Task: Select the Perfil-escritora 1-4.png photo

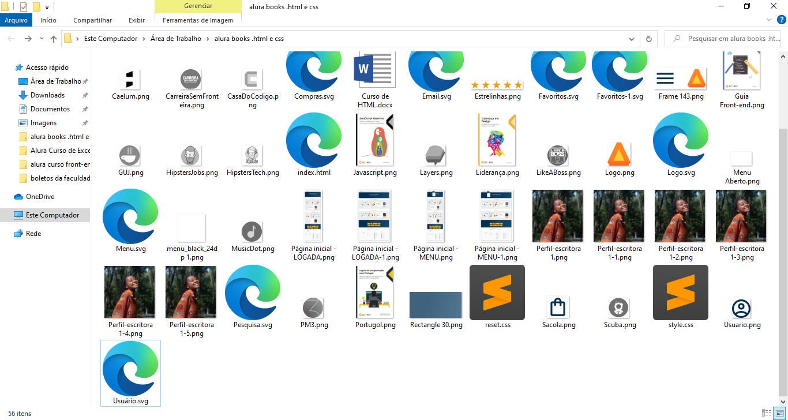Action: tap(130, 292)
